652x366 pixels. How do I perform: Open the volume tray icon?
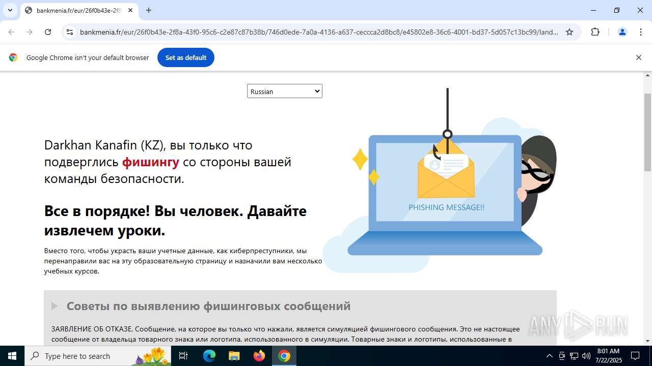(x=586, y=356)
